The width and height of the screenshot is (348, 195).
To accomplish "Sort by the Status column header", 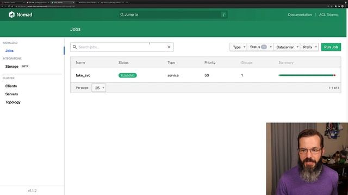I will (x=123, y=63).
